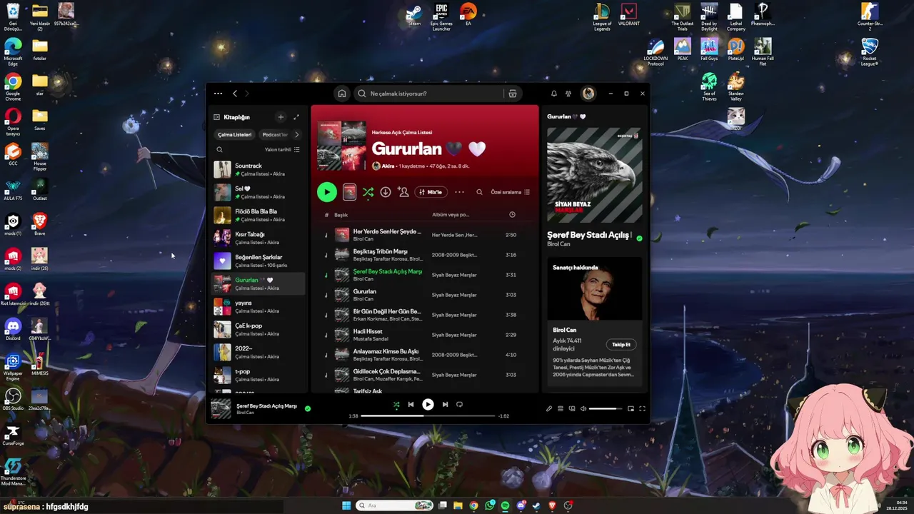Open the Özel sıralama sort dropdown
Viewport: 914px width, 514px height.
click(x=510, y=192)
